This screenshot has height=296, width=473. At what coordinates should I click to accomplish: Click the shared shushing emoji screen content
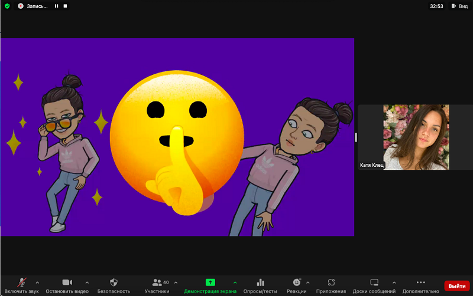[177, 137]
